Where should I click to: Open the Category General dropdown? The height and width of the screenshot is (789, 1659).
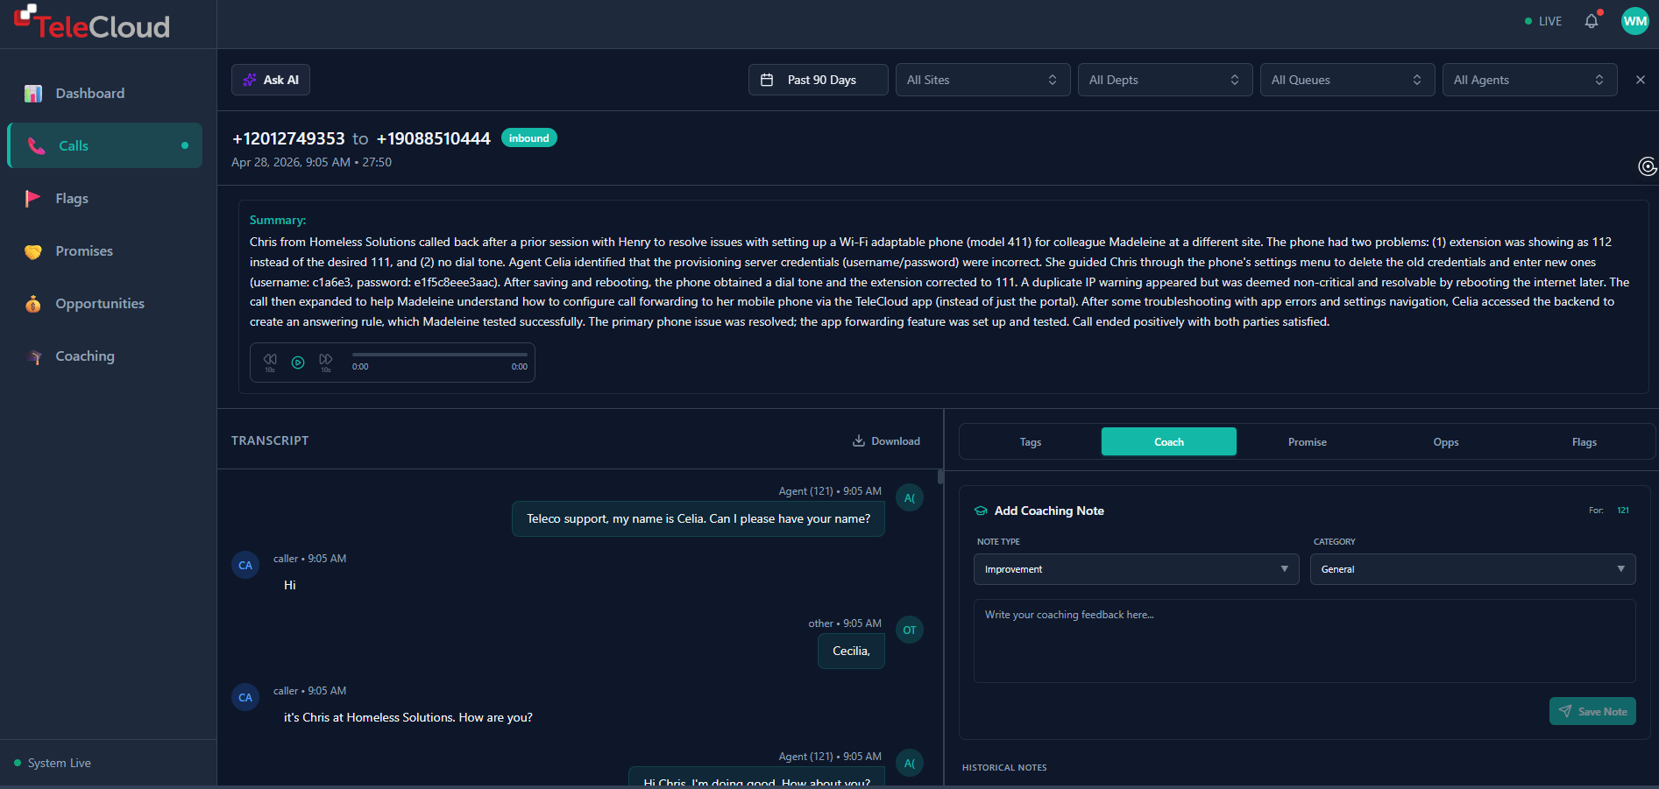point(1473,569)
